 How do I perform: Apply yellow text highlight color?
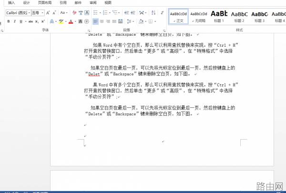61,21
